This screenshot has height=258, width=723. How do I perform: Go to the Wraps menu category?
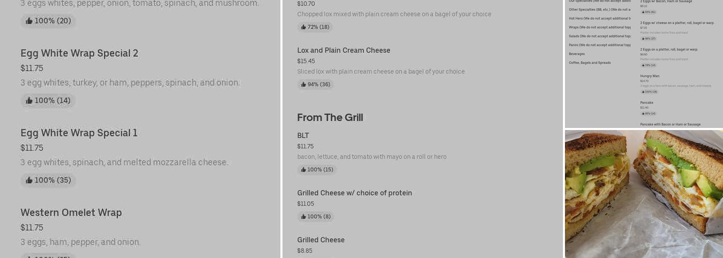599,27
